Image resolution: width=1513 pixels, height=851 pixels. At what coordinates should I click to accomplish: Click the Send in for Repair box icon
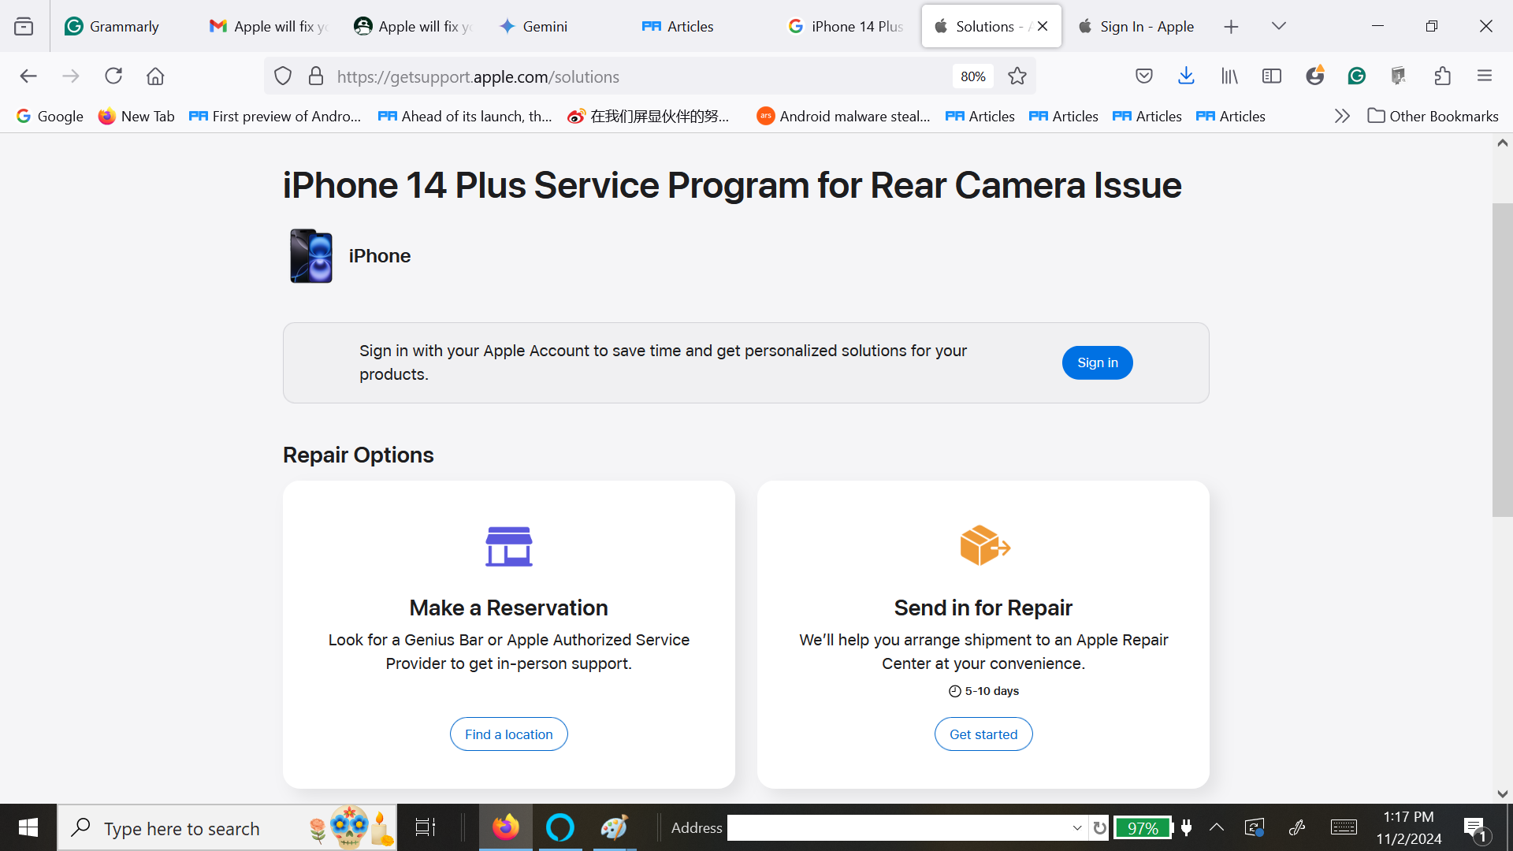coord(983,544)
